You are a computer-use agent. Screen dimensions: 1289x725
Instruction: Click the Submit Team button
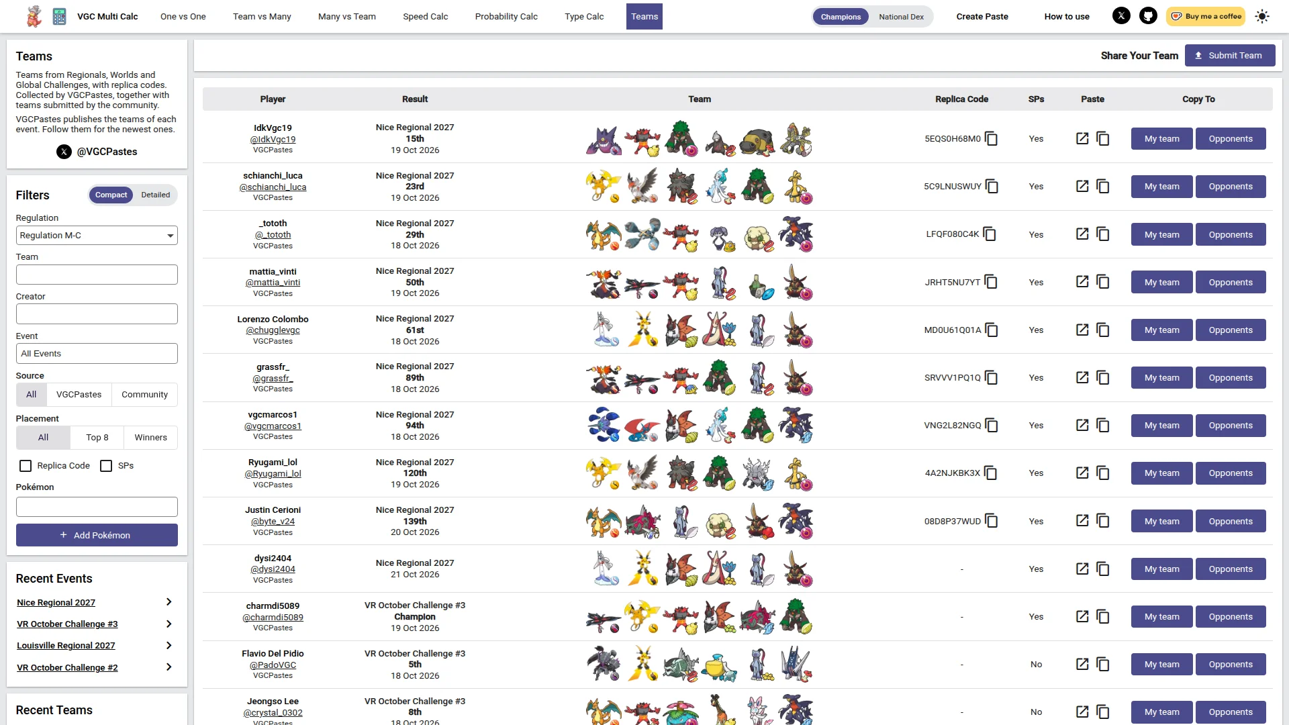tap(1230, 56)
